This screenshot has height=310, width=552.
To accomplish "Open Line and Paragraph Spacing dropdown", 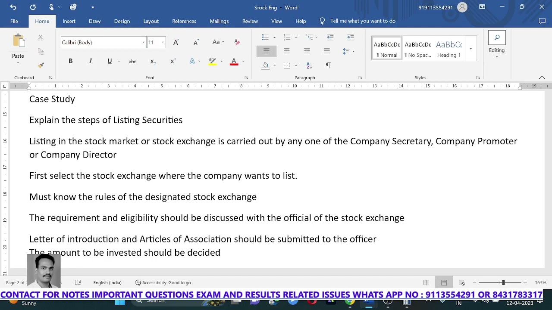I will [348, 51].
